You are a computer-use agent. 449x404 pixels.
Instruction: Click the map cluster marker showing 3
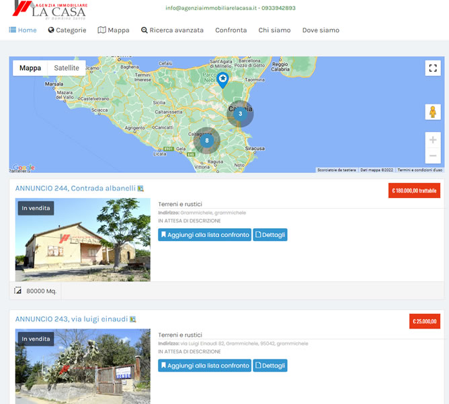240,114
